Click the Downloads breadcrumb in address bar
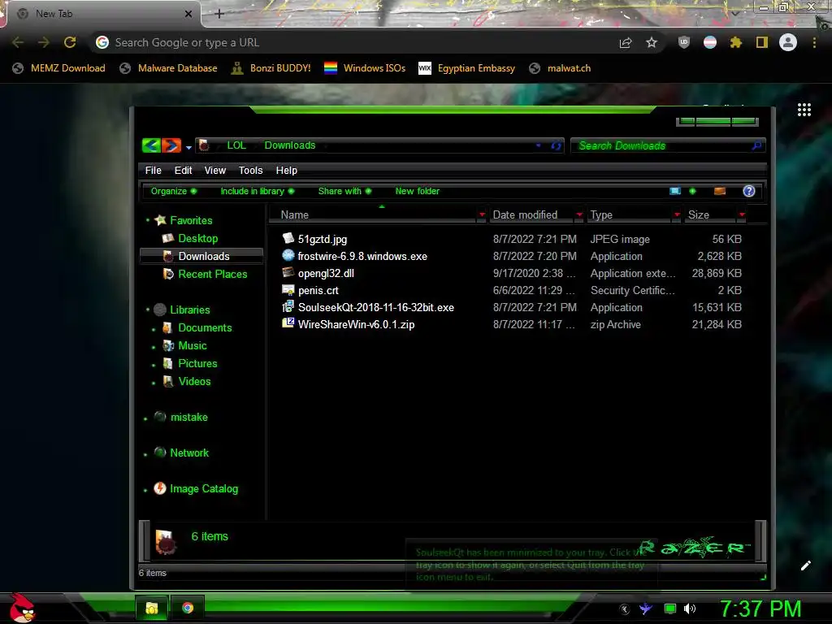 [x=290, y=145]
